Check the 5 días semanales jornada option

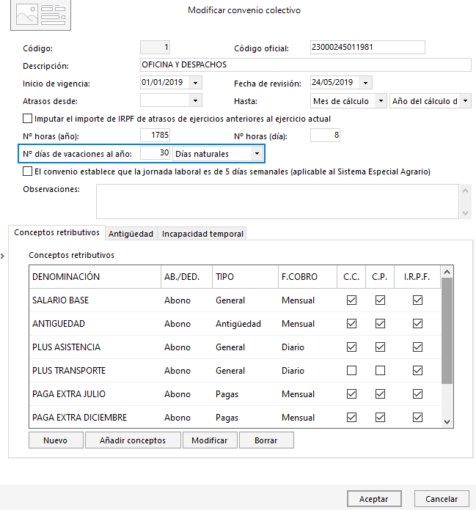[28, 171]
